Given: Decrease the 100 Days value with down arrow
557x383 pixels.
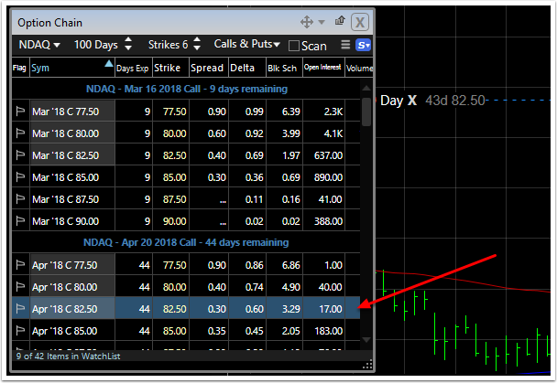Looking at the screenshot, I should click(128, 48).
